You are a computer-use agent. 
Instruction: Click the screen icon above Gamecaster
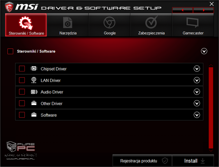[x=193, y=22]
